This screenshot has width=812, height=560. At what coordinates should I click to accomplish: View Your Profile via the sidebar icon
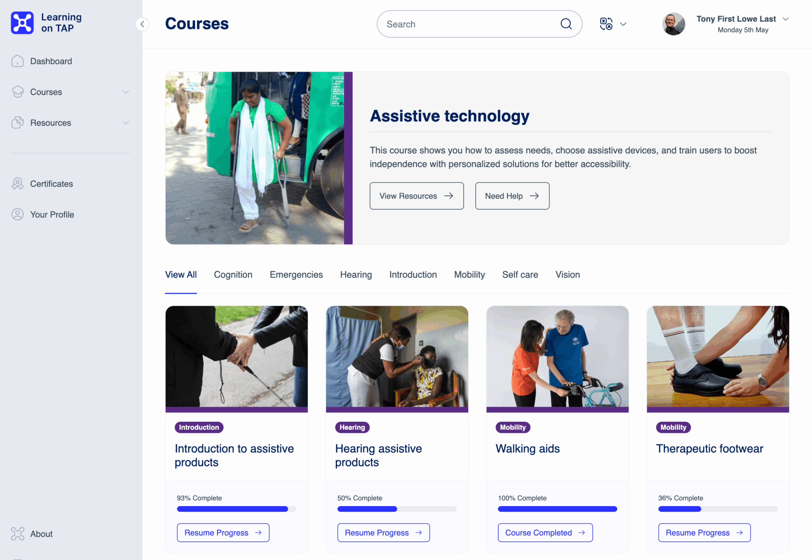coord(17,214)
